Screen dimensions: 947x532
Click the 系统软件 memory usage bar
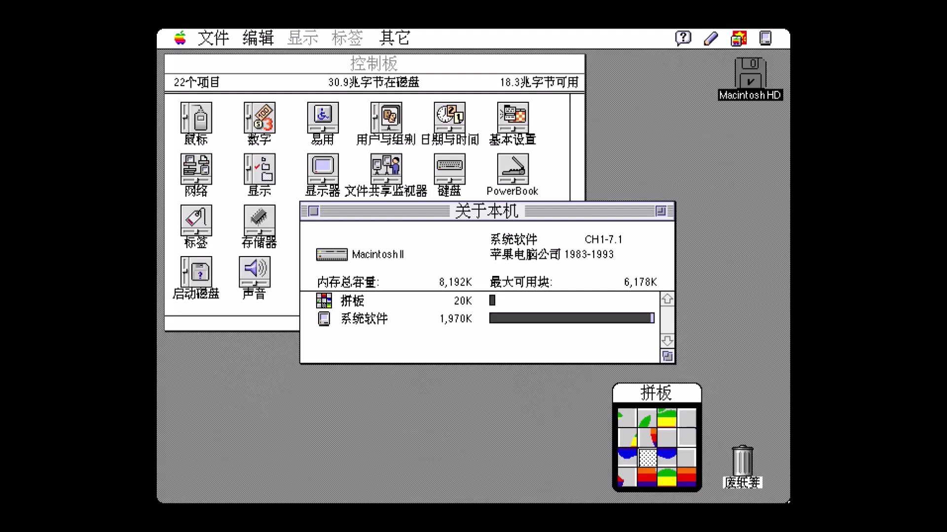pyautogui.click(x=570, y=319)
